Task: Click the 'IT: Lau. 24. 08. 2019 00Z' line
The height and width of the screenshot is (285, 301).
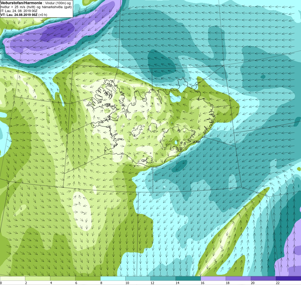Action: (x=19, y=11)
